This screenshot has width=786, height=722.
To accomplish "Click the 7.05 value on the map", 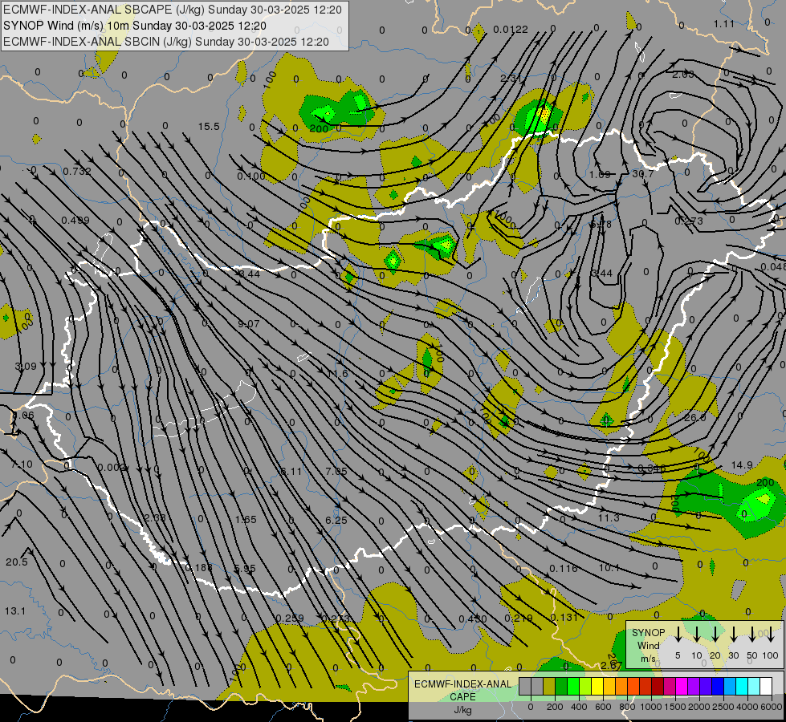I will pyautogui.click(x=336, y=471).
